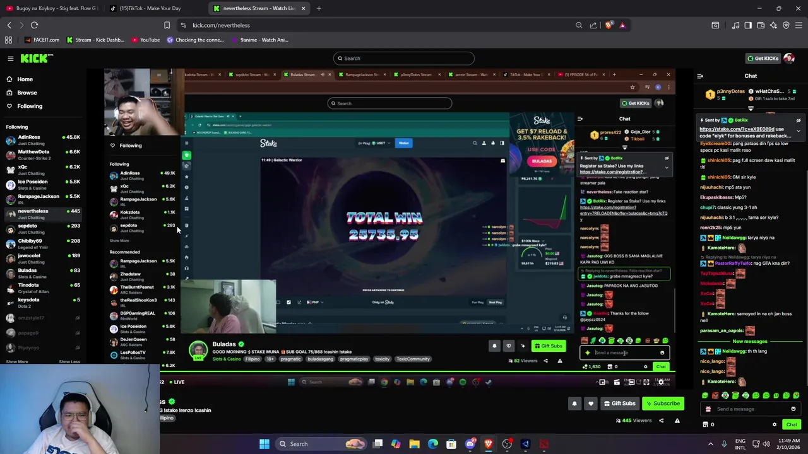Collapse the chat panel arrow icon

[x=700, y=76]
